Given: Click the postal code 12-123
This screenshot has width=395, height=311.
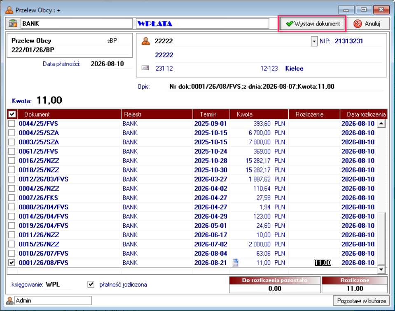Looking at the screenshot, I should point(269,68).
